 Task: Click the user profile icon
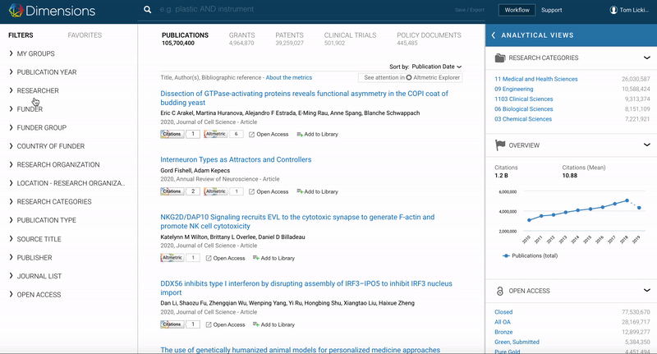coord(613,11)
